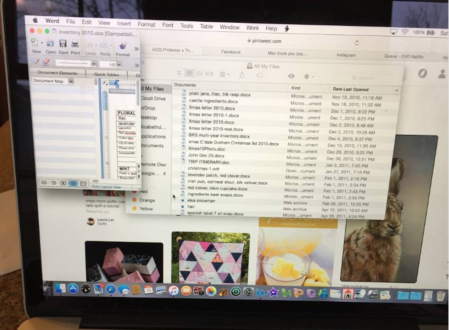Open the pink triangle quilt pin thumbnail

211,258
